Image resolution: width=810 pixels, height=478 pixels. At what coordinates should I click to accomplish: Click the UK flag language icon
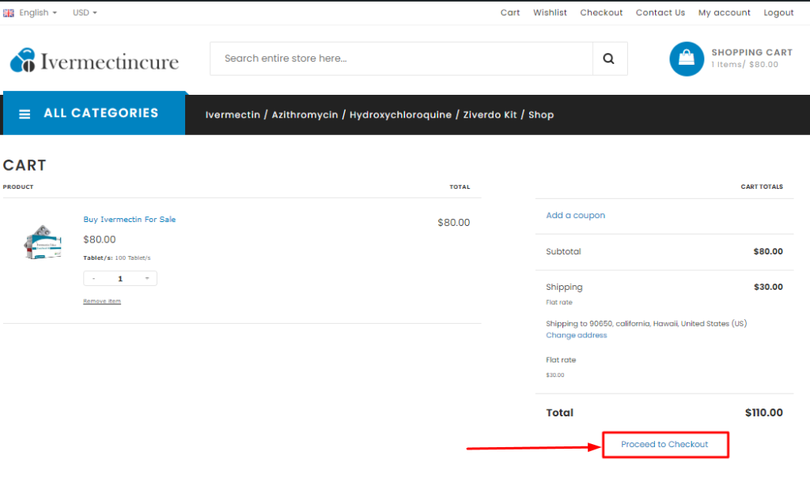[8, 13]
